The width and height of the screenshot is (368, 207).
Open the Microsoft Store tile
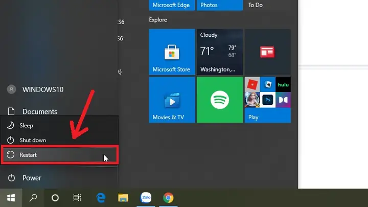(x=172, y=52)
